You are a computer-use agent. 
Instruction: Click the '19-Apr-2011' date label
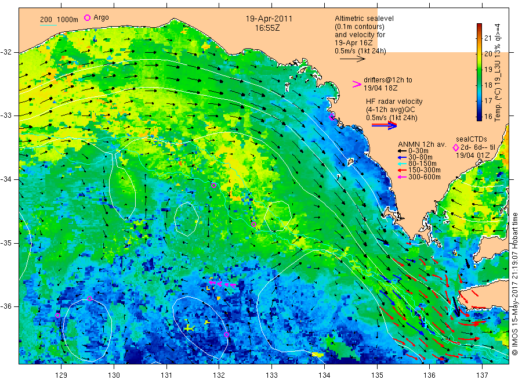coord(269,19)
